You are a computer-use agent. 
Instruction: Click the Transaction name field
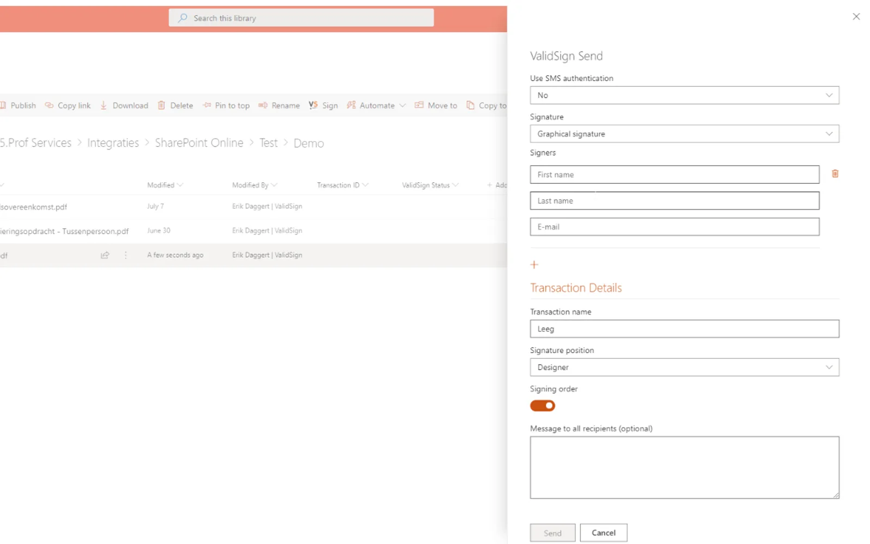point(685,329)
